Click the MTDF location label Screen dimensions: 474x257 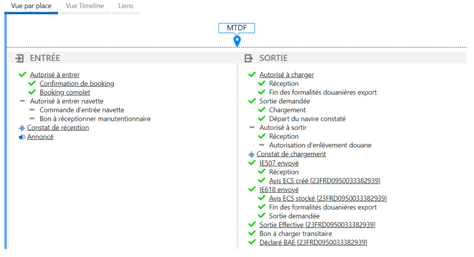pyautogui.click(x=237, y=28)
